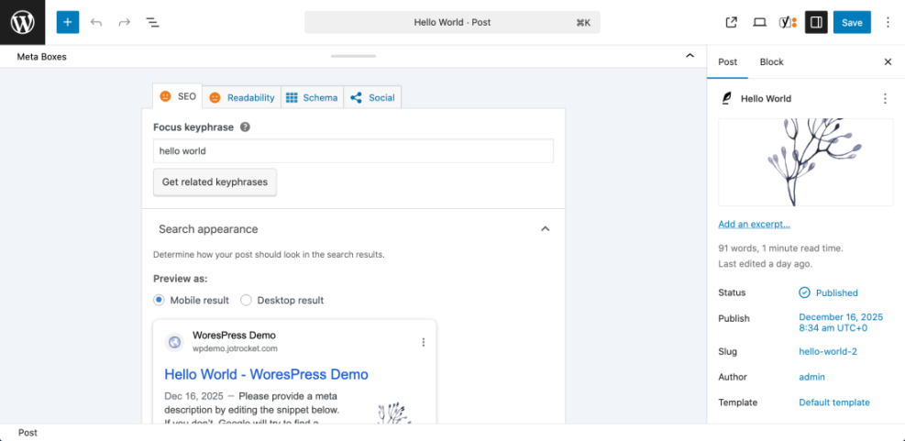The width and height of the screenshot is (905, 441).
Task: Switch to the Schema tab
Action: (x=313, y=97)
